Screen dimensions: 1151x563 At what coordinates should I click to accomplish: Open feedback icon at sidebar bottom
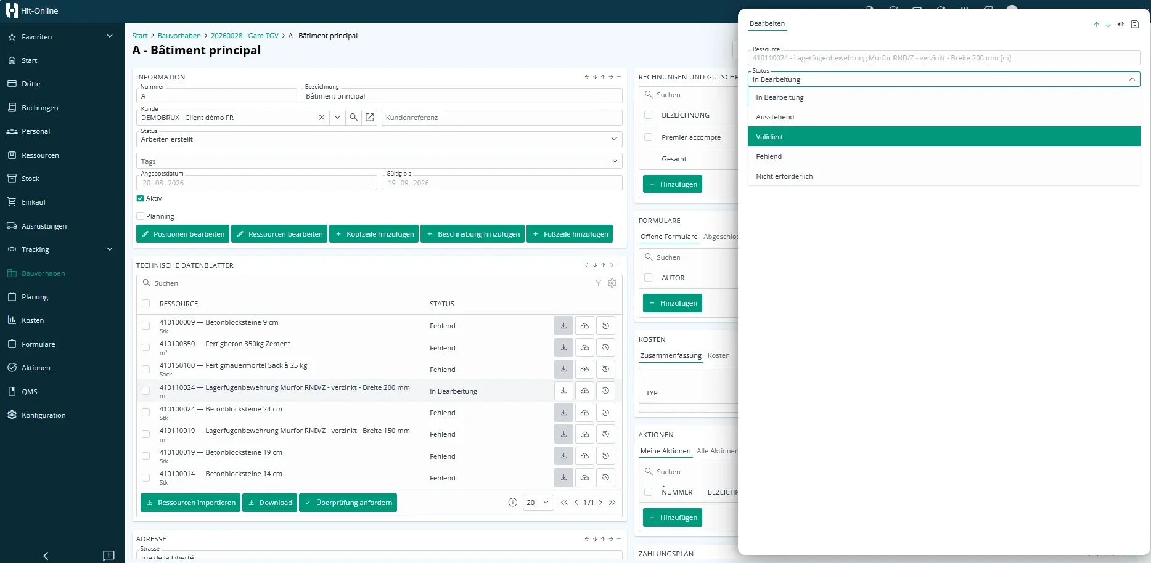click(x=109, y=556)
